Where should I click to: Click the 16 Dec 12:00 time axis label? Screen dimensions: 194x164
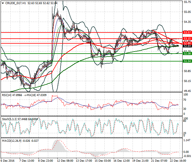(x=121, y=161)
